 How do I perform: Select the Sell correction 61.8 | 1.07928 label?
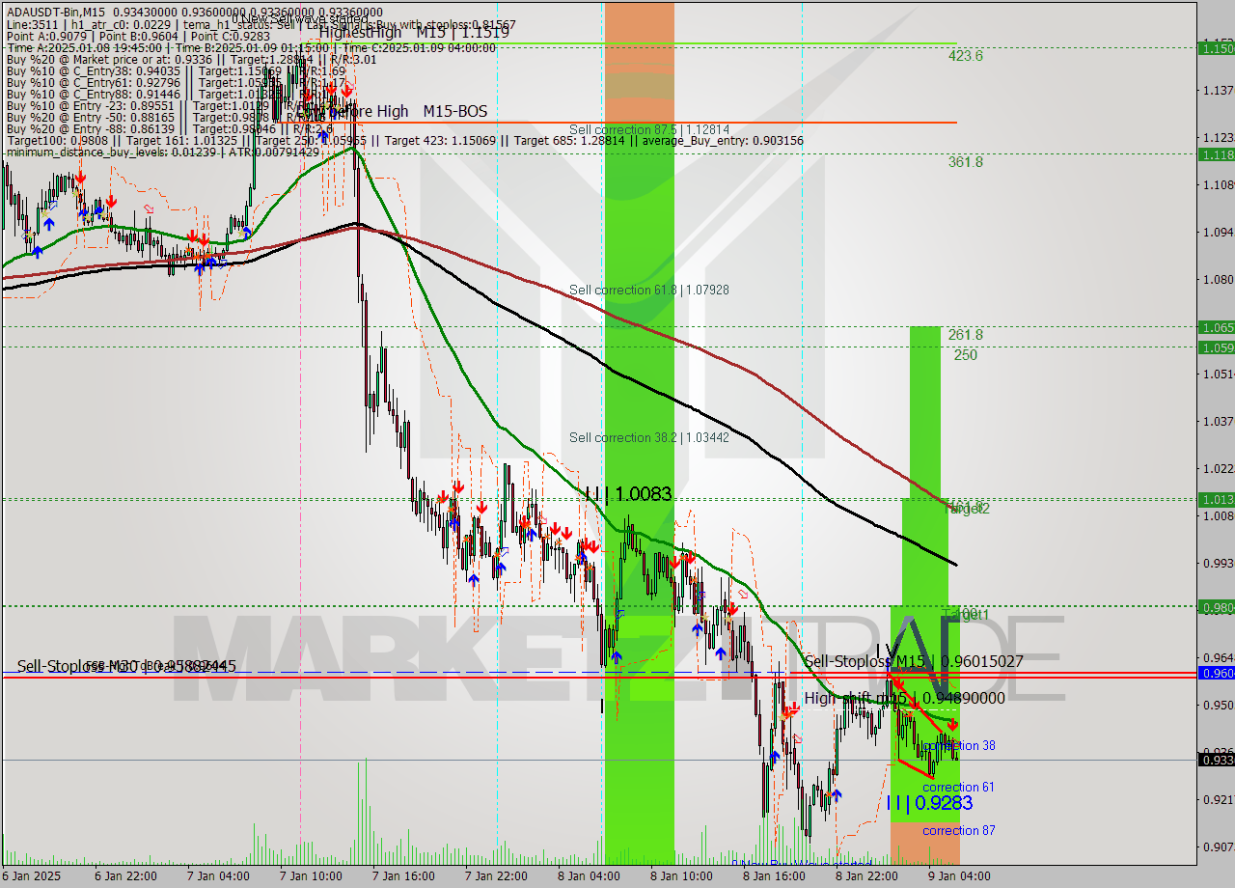click(648, 290)
